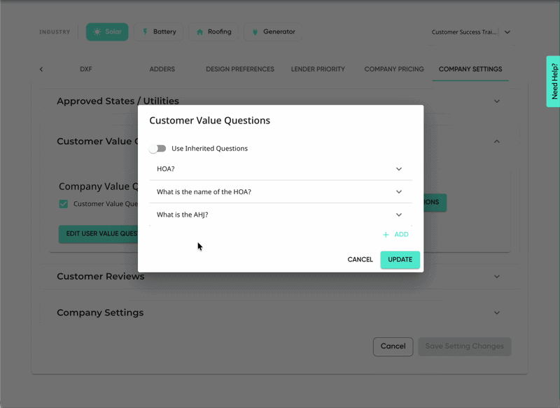This screenshot has width=560, height=408.
Task: Select the Generator plug icon
Action: click(x=255, y=32)
